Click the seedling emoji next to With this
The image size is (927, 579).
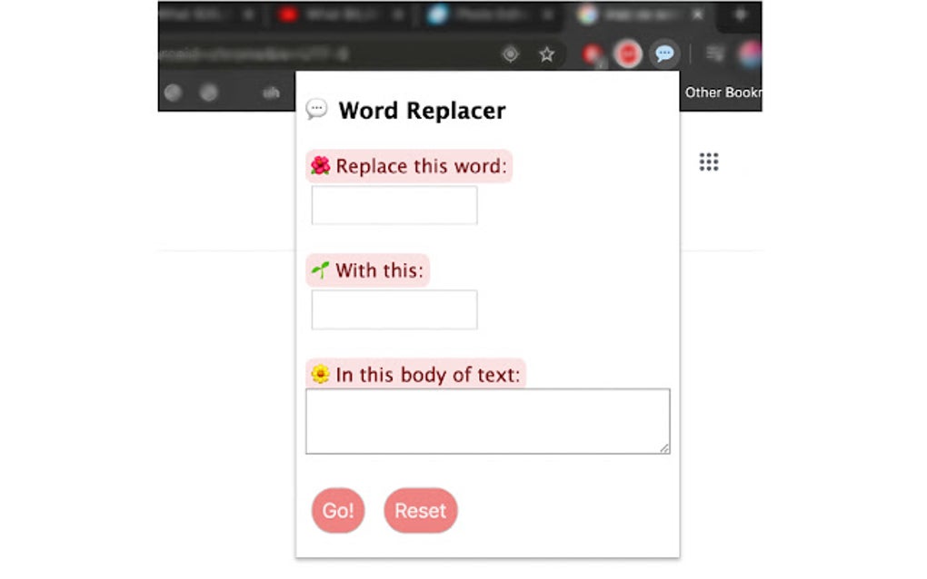pos(321,270)
